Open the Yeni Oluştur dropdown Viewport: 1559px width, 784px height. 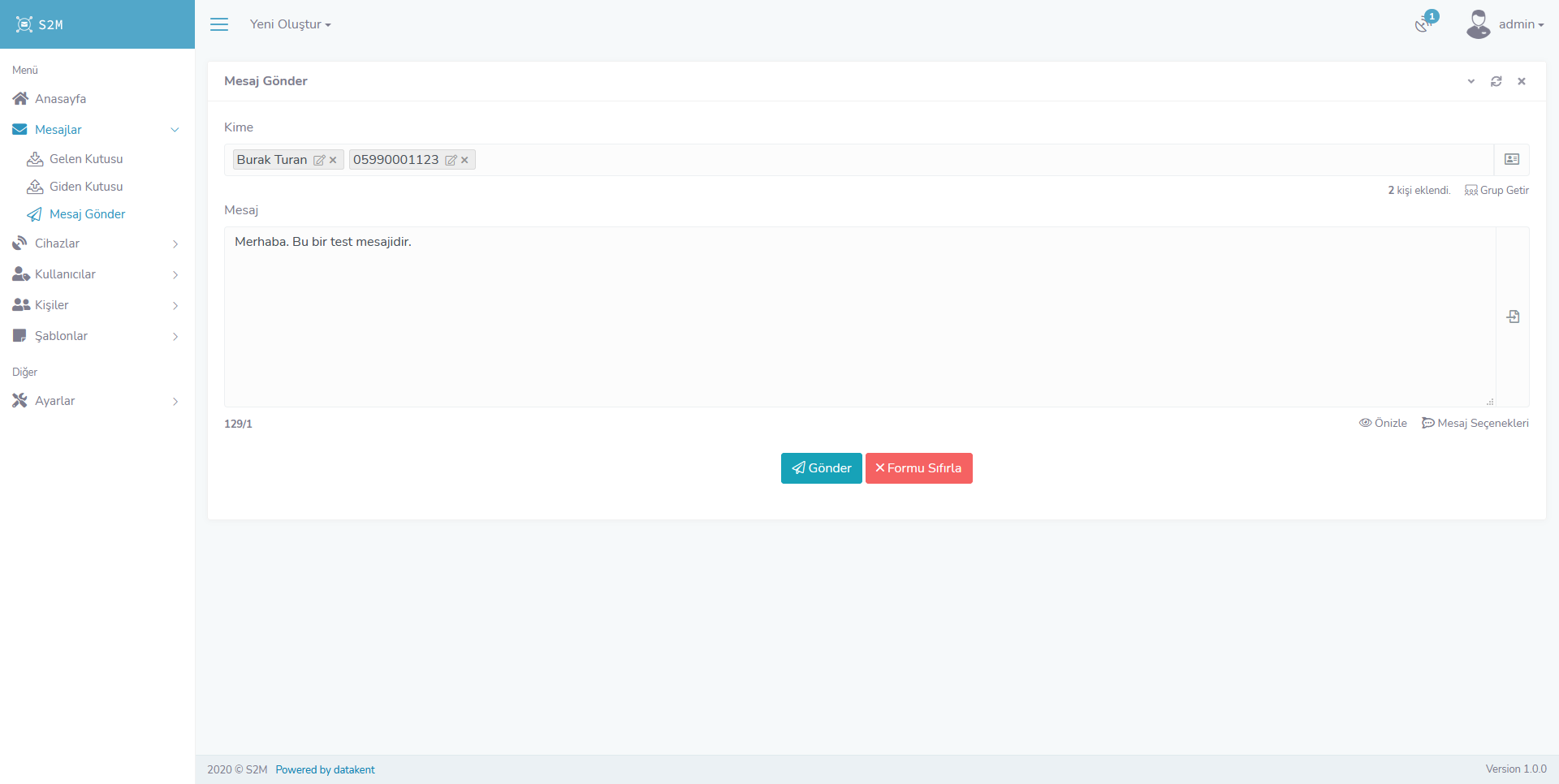pyautogui.click(x=290, y=24)
